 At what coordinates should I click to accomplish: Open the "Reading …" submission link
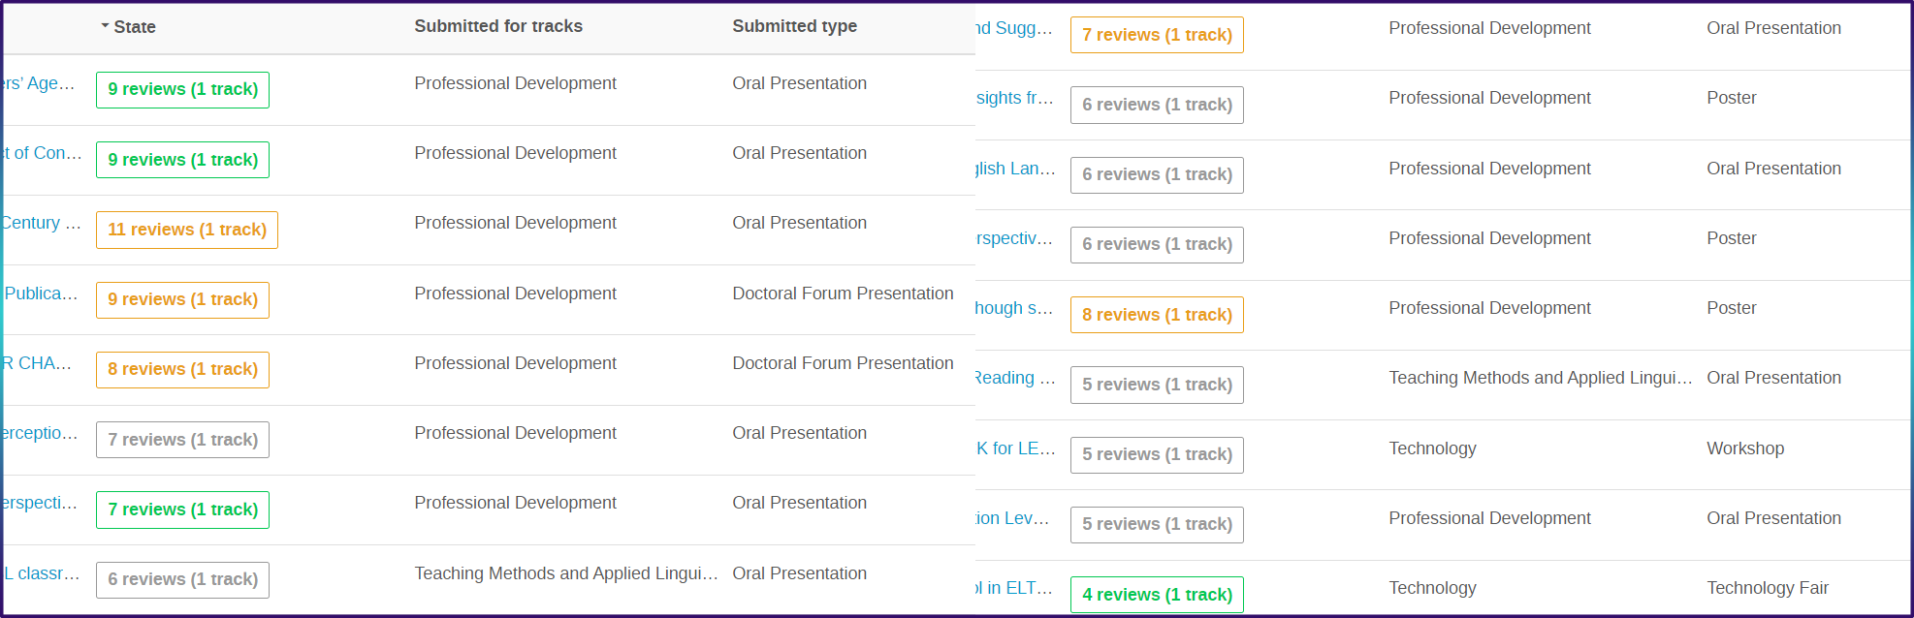[1015, 378]
